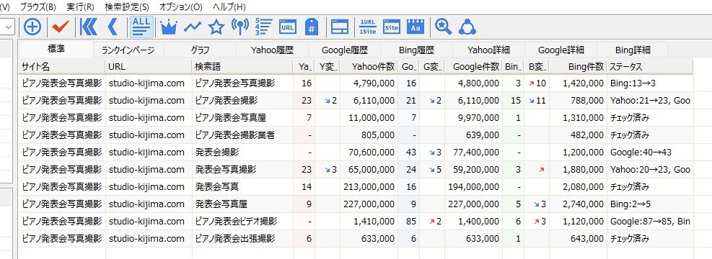The image size is (712, 259).
Task: Click the crown ranking icon
Action: tap(168, 27)
